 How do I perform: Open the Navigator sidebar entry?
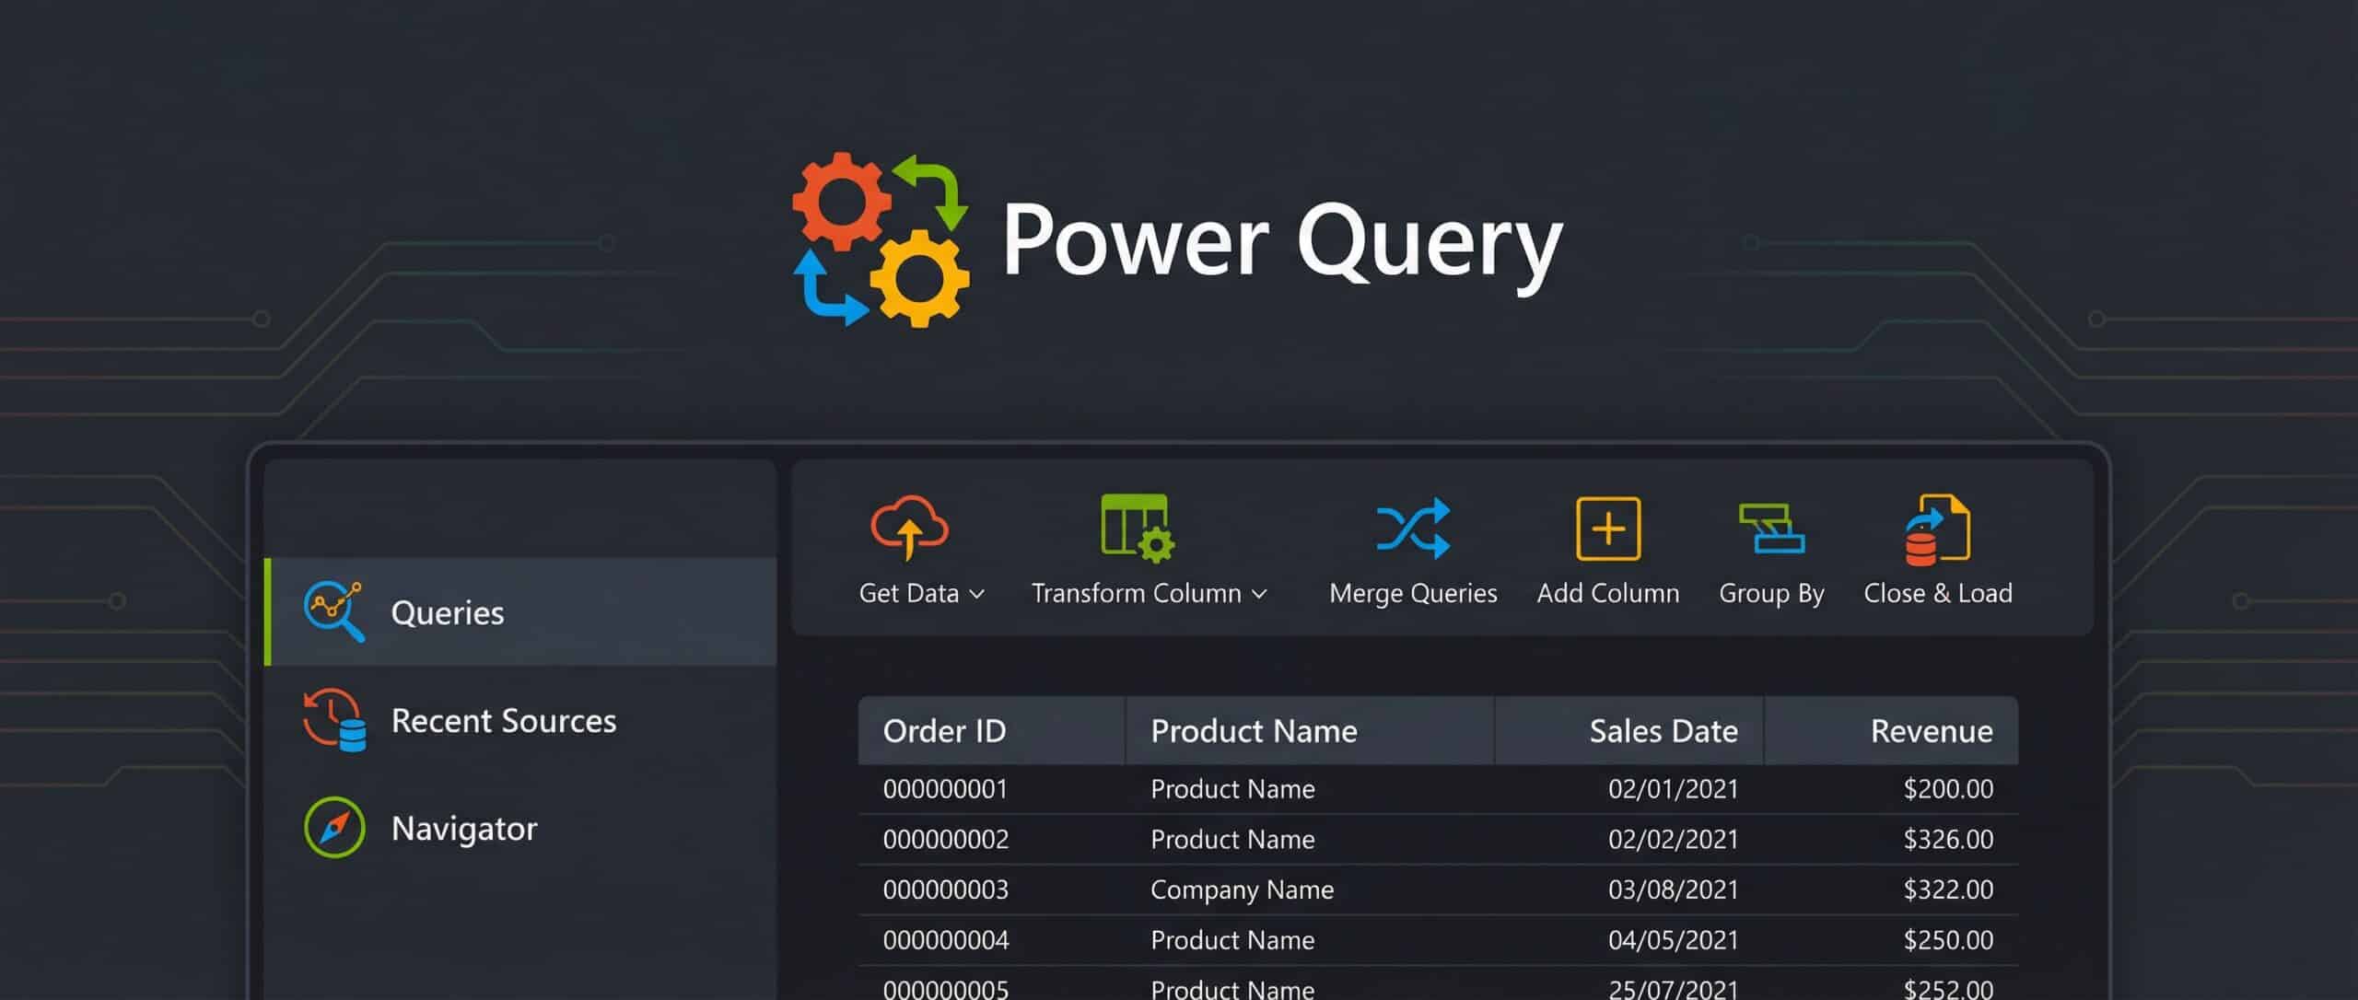coord(464,828)
